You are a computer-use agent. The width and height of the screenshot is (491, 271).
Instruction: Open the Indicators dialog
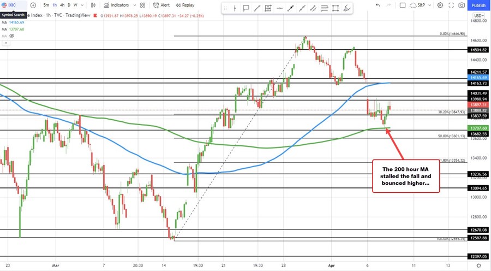(x=116, y=5)
